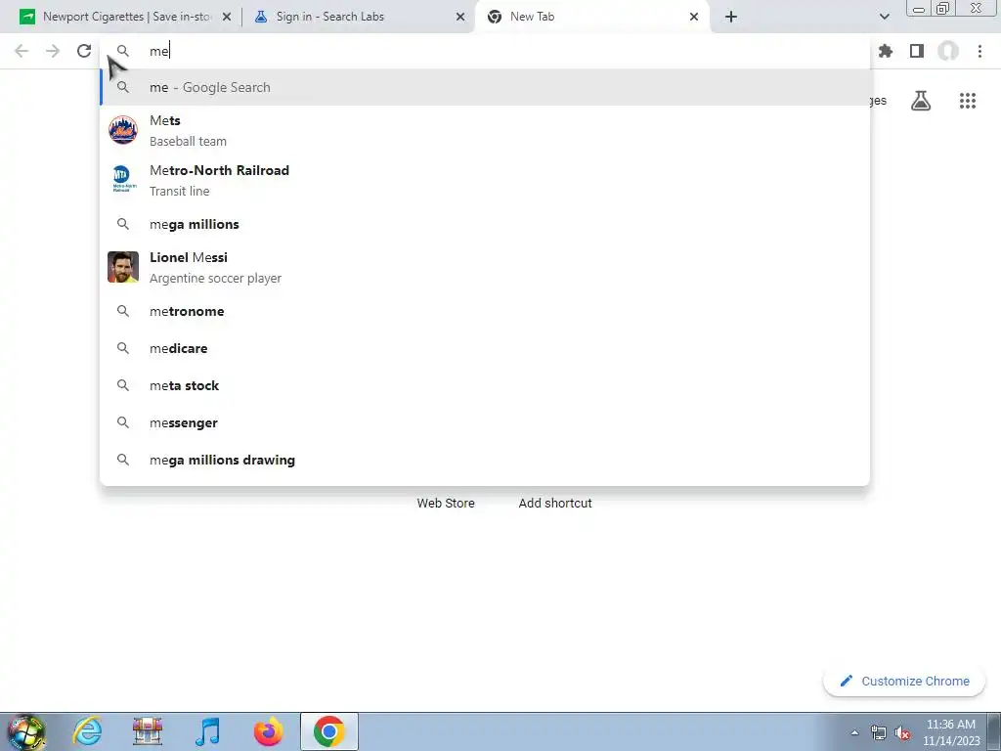This screenshot has width=1001, height=751.
Task: Select the 'messenger' suggestion
Action: pyautogui.click(x=485, y=422)
